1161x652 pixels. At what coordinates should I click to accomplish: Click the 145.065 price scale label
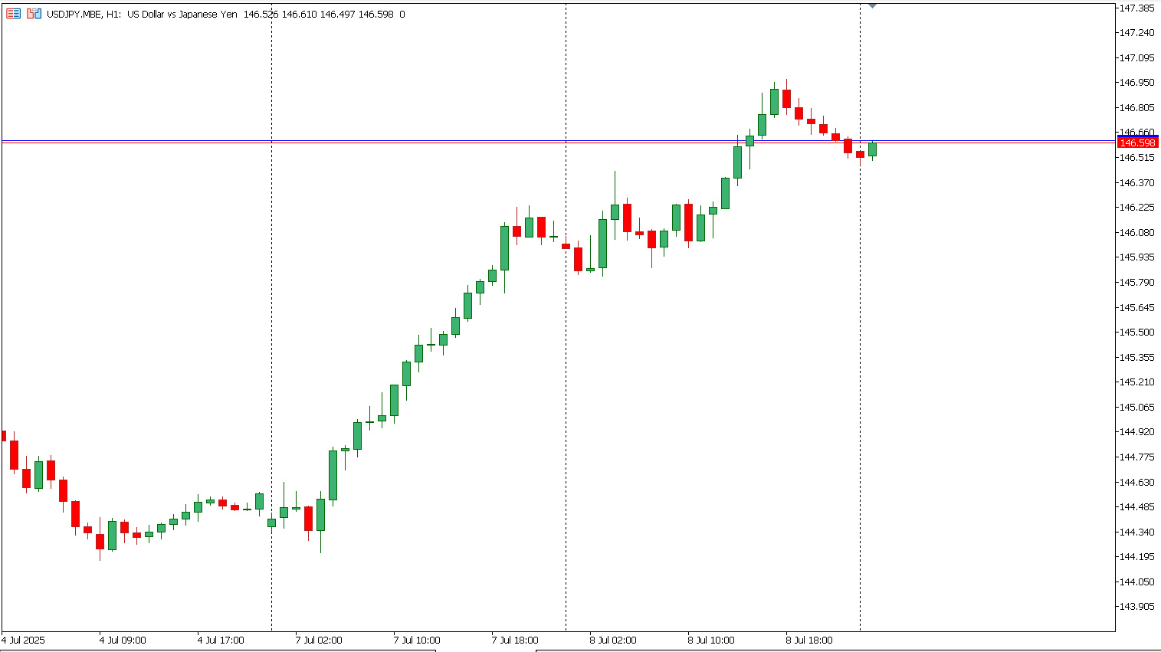coord(1137,408)
